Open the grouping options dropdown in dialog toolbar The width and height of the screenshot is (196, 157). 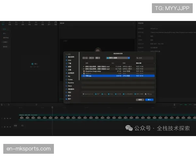(x=97, y=58)
